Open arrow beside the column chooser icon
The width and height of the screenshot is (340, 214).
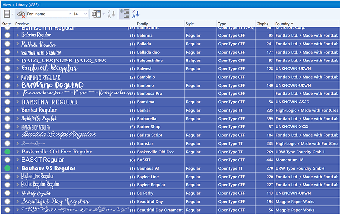coord(103,14)
